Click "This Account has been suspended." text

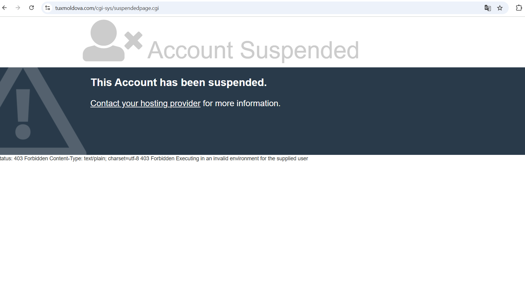click(179, 82)
